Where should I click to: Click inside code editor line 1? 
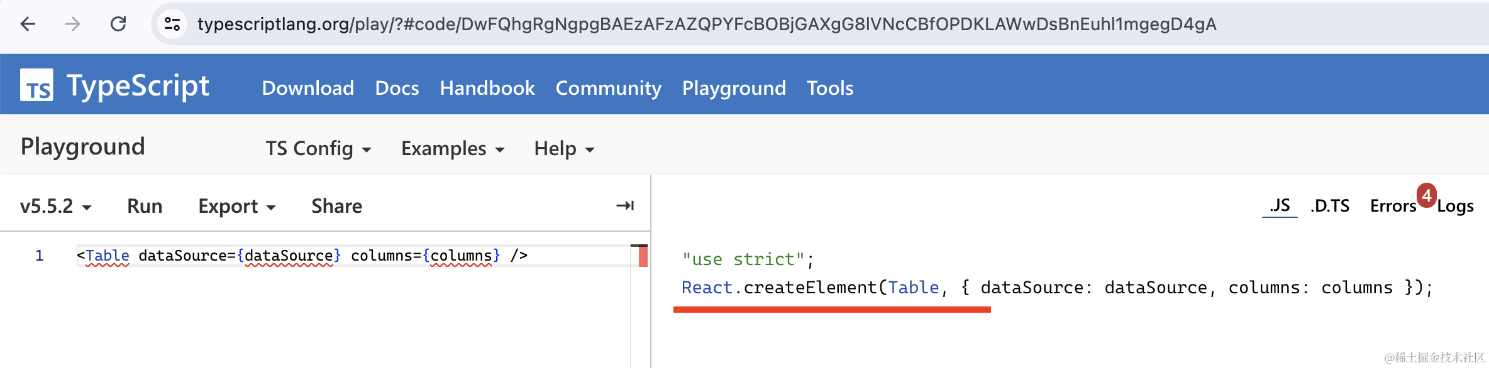click(352, 256)
